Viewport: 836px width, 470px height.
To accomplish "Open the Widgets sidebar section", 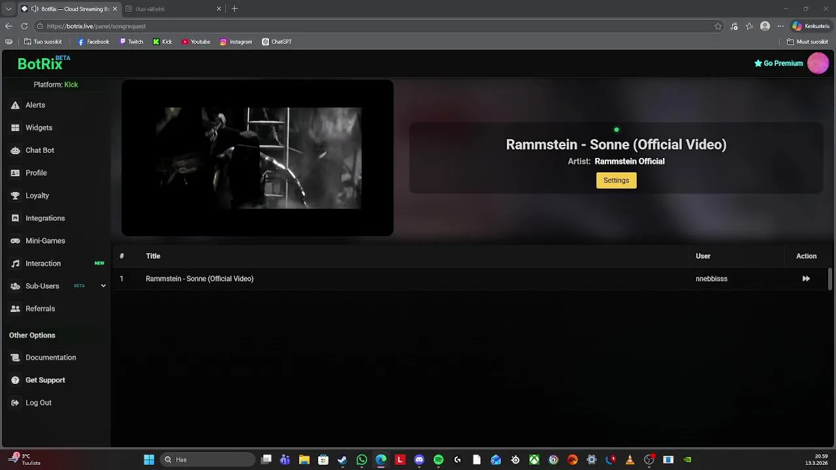I will pos(39,128).
